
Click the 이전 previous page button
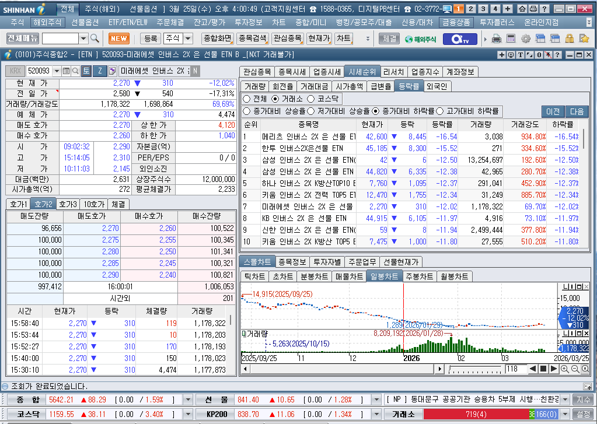coord(553,111)
